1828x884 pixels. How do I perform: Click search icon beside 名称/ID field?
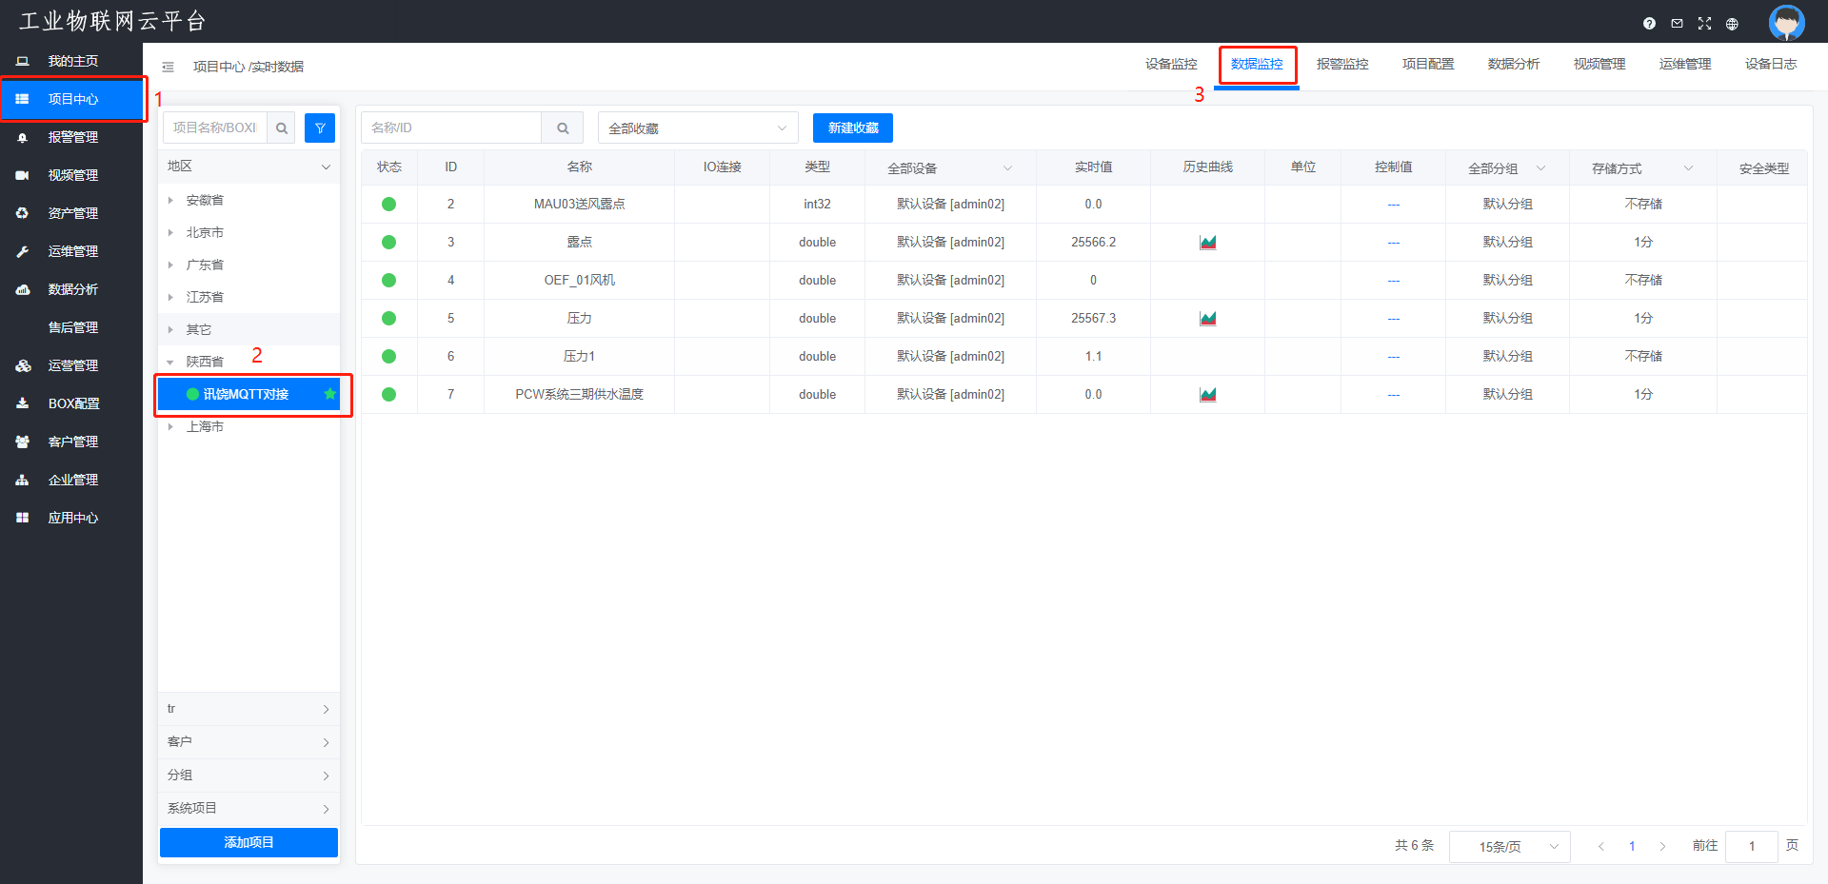coord(563,128)
